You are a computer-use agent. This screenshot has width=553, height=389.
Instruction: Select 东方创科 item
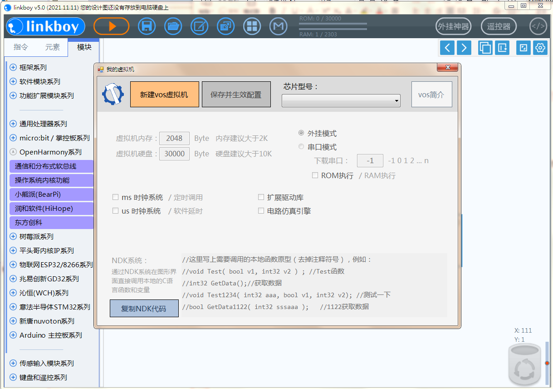(x=51, y=223)
